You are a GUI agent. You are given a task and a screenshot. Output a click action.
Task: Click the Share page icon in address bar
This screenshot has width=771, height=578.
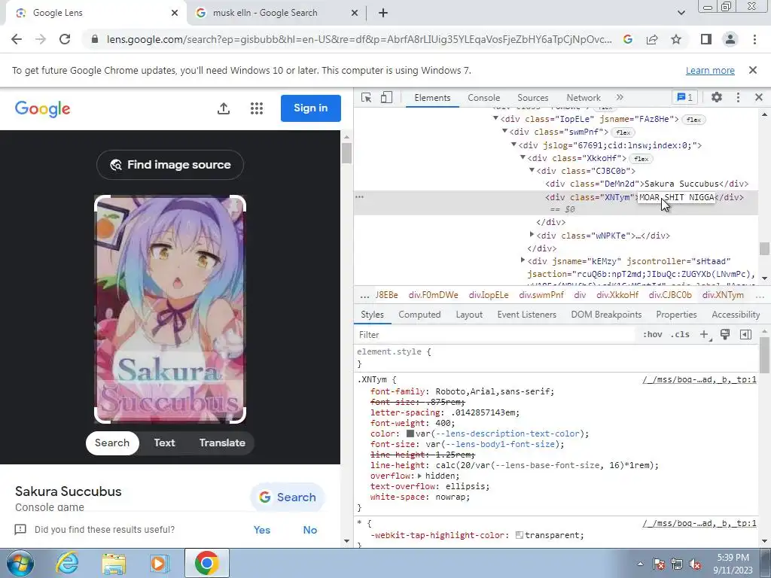coord(652,39)
